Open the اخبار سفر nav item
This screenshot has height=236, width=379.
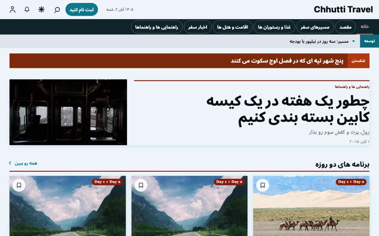198,27
